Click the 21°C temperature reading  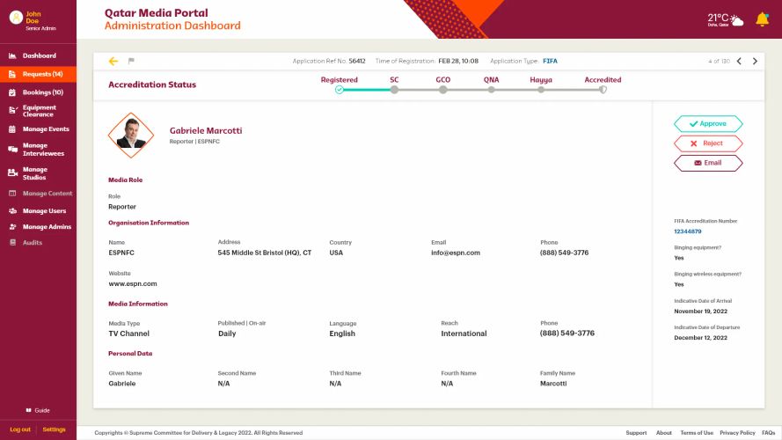[x=718, y=18]
